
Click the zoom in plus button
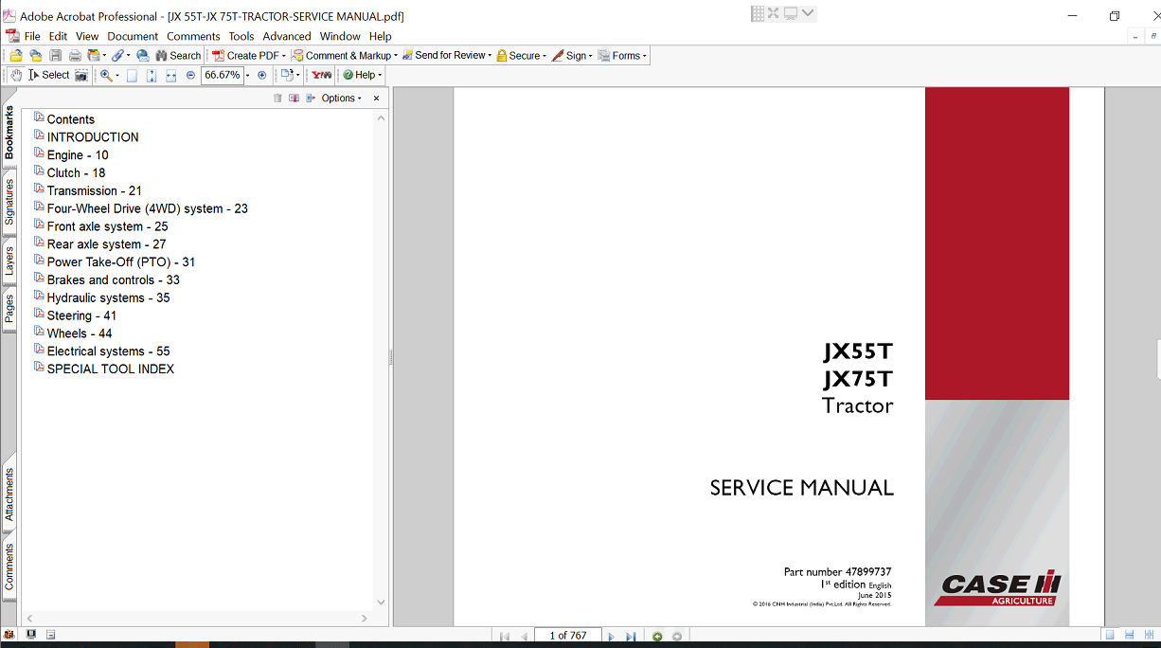point(262,75)
